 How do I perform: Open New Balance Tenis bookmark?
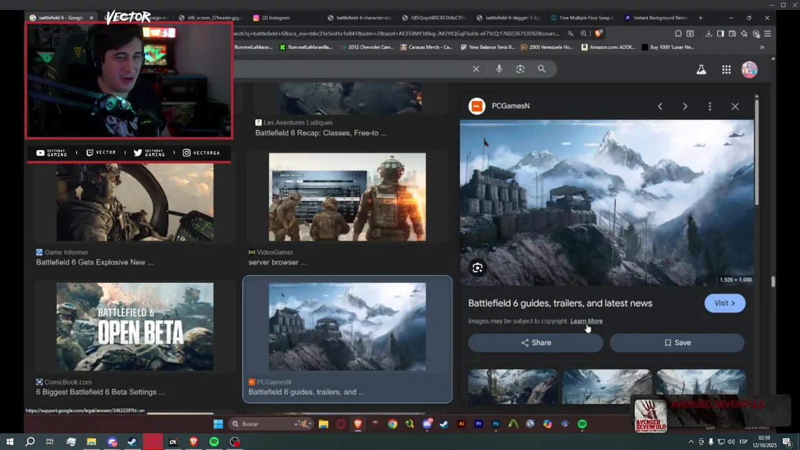pos(487,47)
